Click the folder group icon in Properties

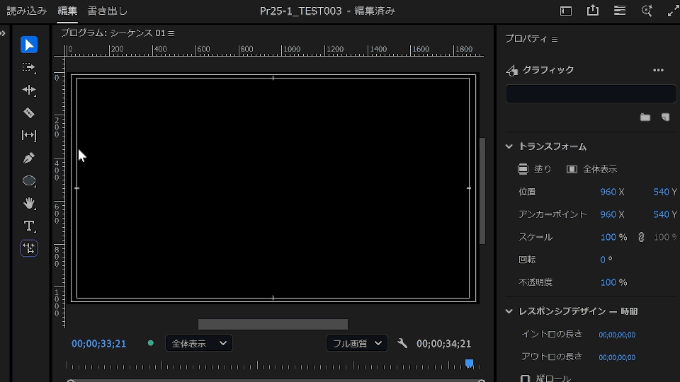pos(645,117)
